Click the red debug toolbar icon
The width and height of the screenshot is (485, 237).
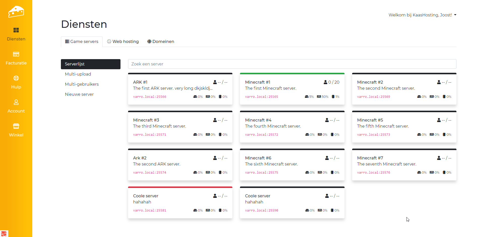click(x=4, y=234)
